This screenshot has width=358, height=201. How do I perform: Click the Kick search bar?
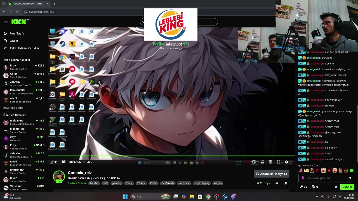(x=179, y=22)
